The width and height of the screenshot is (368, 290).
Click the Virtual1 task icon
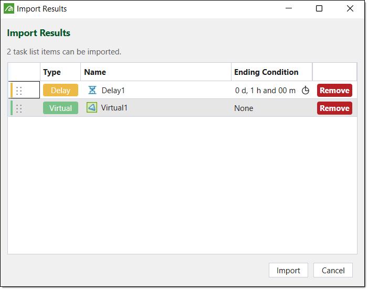[92, 108]
